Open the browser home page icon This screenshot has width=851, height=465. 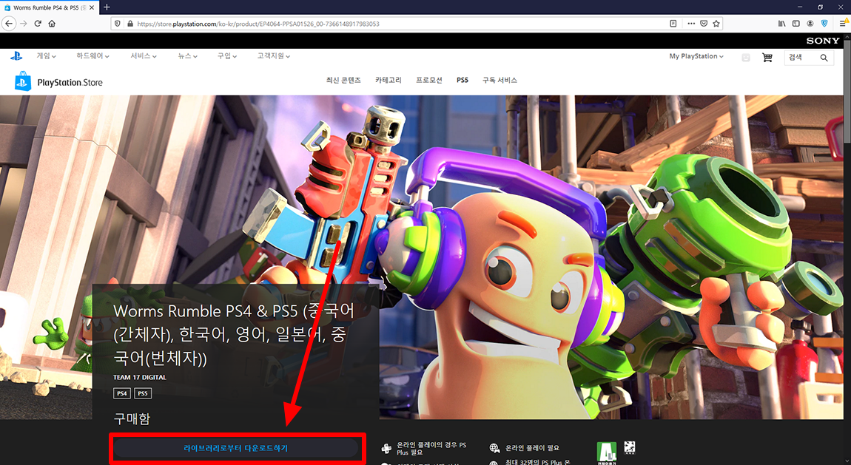(x=52, y=24)
